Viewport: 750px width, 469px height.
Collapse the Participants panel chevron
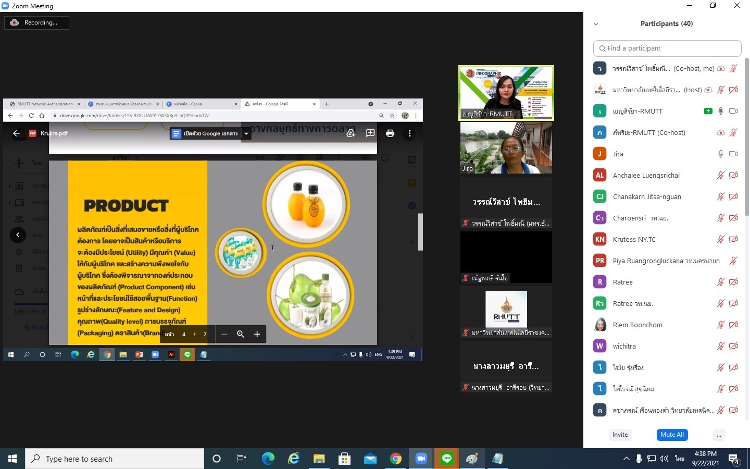pyautogui.click(x=596, y=24)
